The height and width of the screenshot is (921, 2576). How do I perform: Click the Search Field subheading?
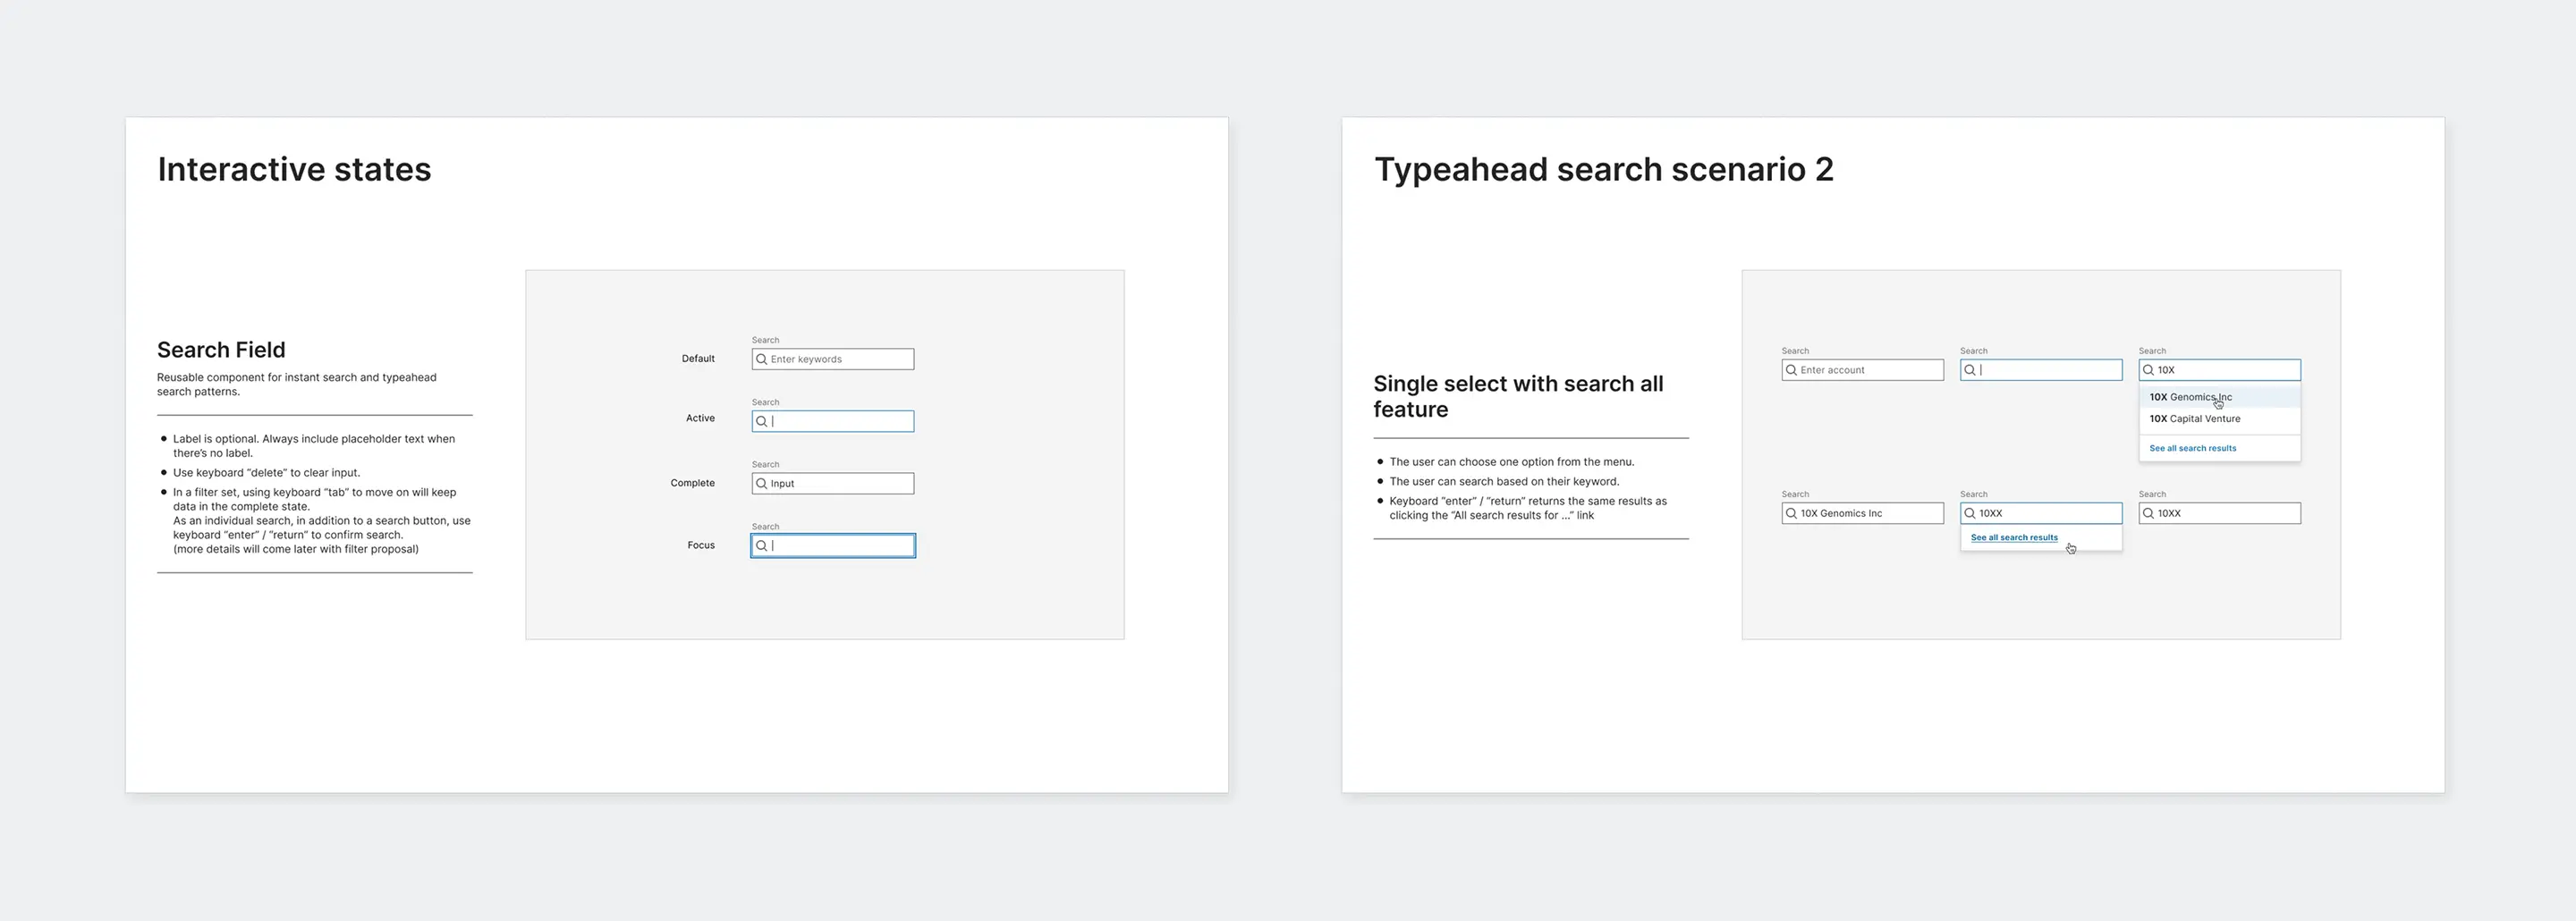click(x=221, y=350)
